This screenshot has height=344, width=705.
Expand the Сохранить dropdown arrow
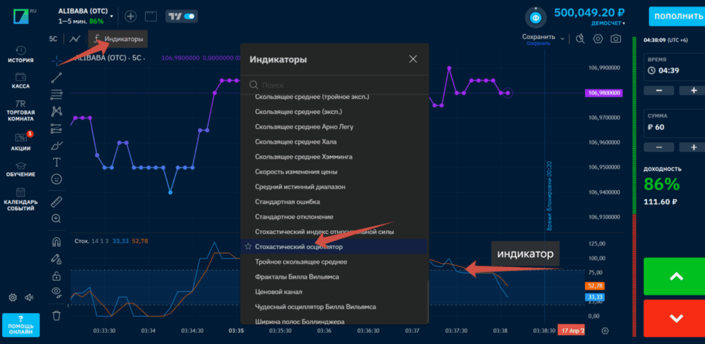562,38
